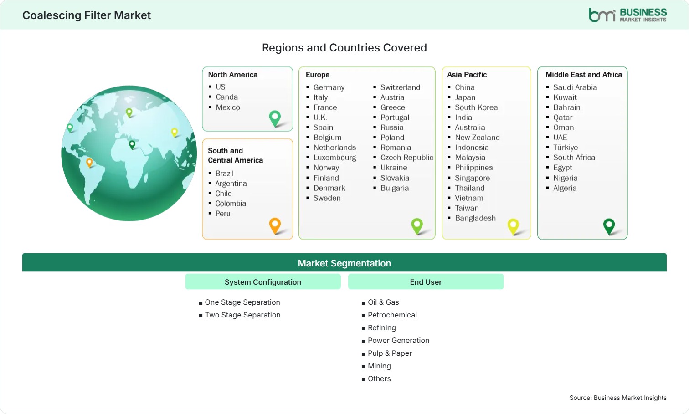The image size is (689, 414).
Task: Click New Zealand in Asia Pacific list
Action: pyautogui.click(x=478, y=138)
